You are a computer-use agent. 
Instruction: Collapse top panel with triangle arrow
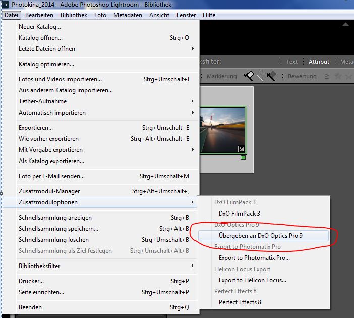tap(345, 24)
